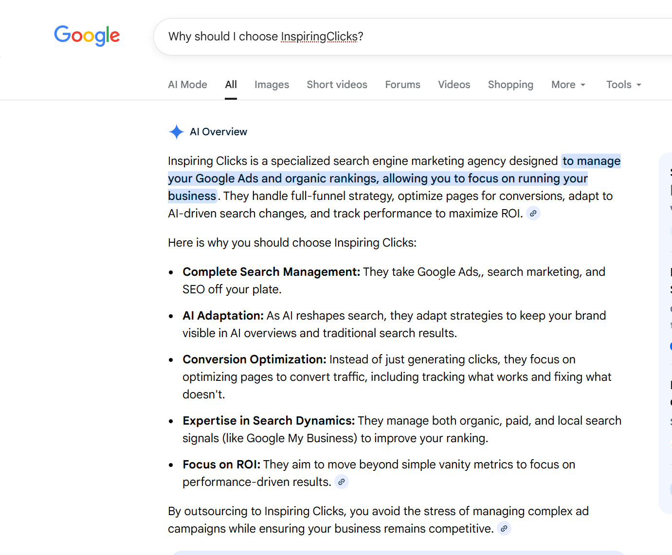Viewport: 672px width, 555px height.
Task: Switch to the Videos tab
Action: tap(454, 85)
